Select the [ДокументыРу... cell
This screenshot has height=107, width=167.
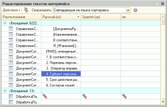(61, 29)
